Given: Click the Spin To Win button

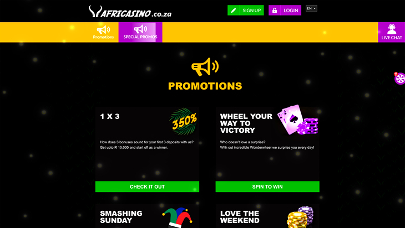Looking at the screenshot, I should 267,186.
